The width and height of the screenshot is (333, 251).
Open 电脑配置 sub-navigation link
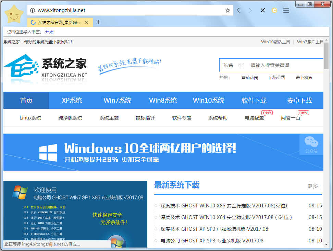click(x=254, y=118)
